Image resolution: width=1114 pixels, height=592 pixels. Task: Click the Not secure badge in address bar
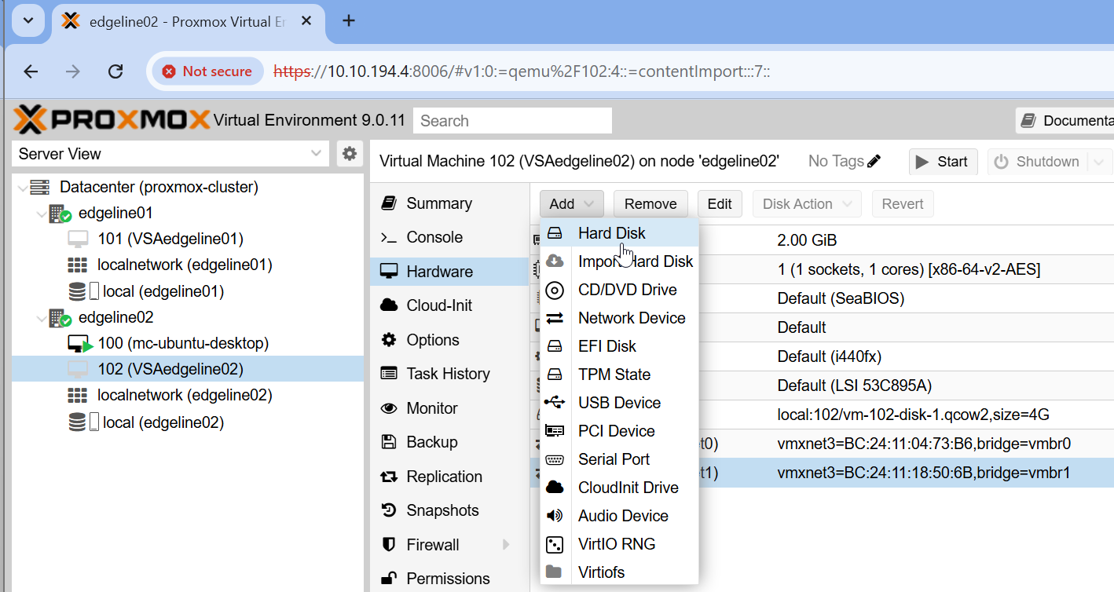point(207,71)
